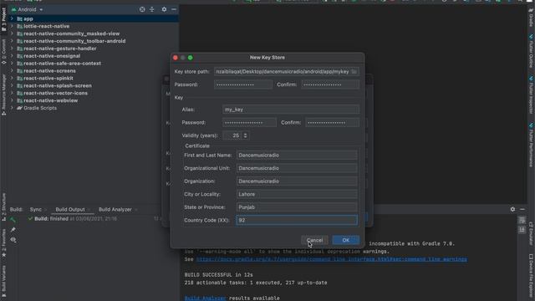Select the react-native-spinkit tree item
The width and height of the screenshot is (535, 301).
48,78
